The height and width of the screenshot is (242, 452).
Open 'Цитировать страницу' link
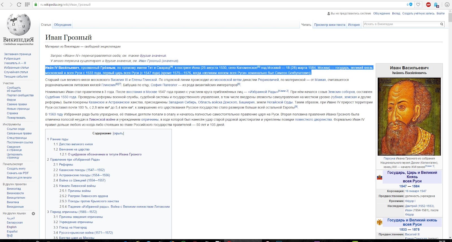coord(15,156)
